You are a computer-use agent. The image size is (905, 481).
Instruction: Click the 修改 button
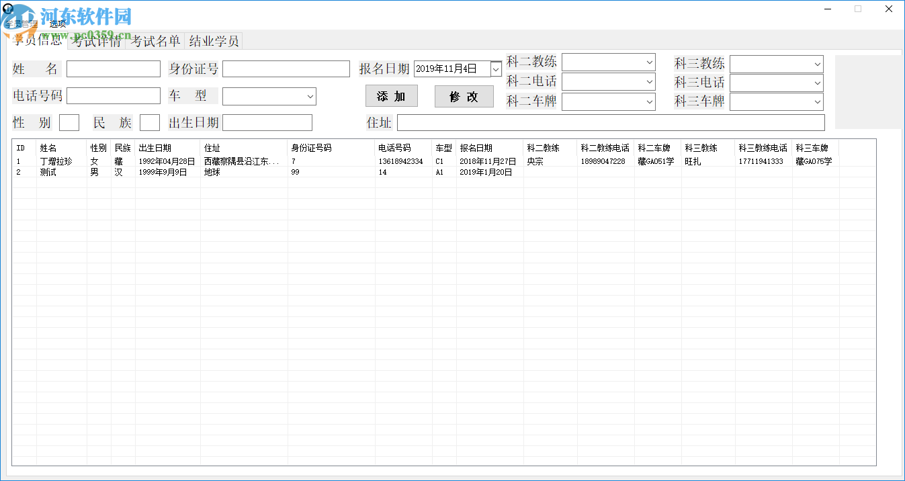coord(464,96)
